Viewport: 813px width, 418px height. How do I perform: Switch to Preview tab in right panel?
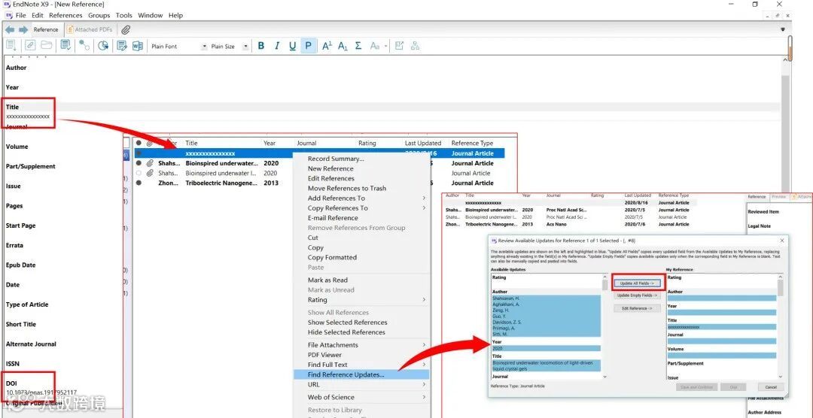(779, 197)
